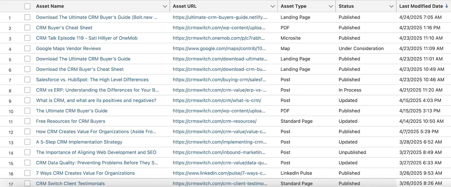This screenshot has height=187, width=451.
Task: Check box for CRM Switch Client Testimonials
Action: click(27, 183)
